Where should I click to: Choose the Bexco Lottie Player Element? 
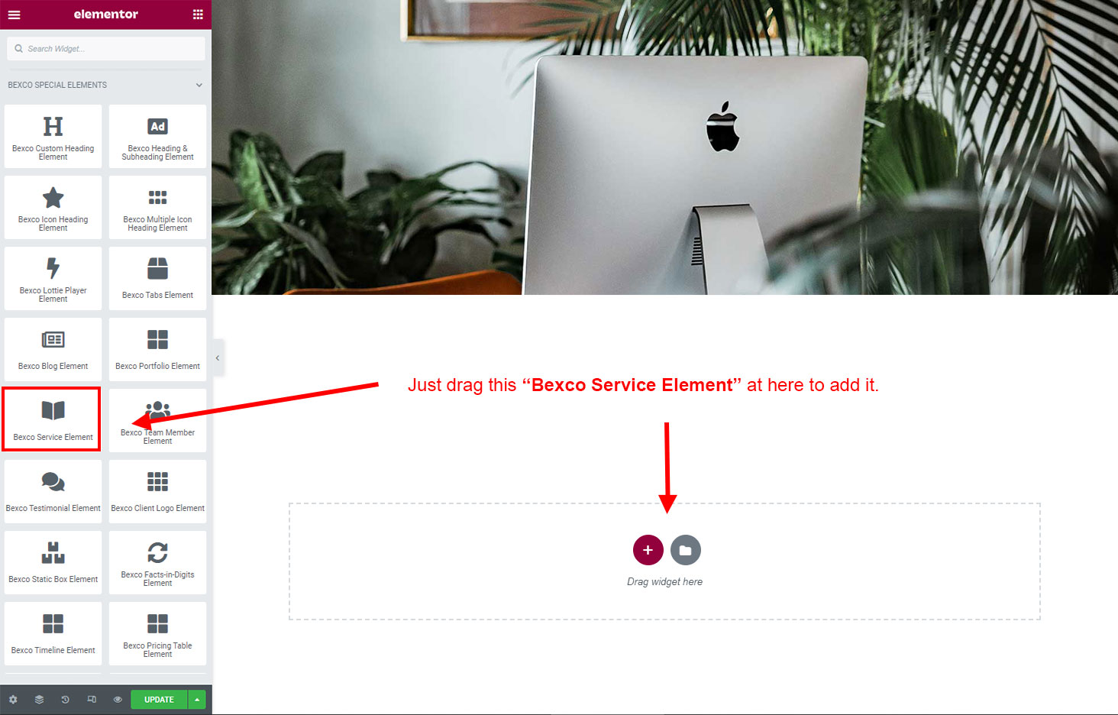pyautogui.click(x=53, y=279)
